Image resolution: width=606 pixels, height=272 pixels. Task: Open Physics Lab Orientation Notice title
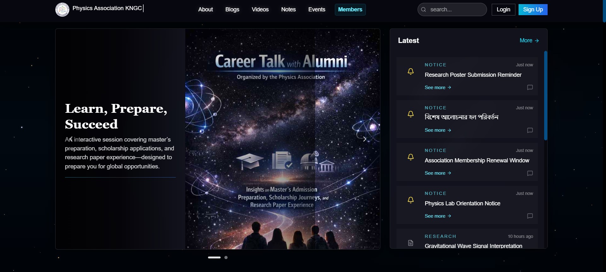(462, 203)
